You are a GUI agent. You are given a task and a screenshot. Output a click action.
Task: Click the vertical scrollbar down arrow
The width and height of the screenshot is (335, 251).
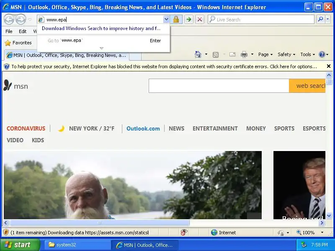329,216
